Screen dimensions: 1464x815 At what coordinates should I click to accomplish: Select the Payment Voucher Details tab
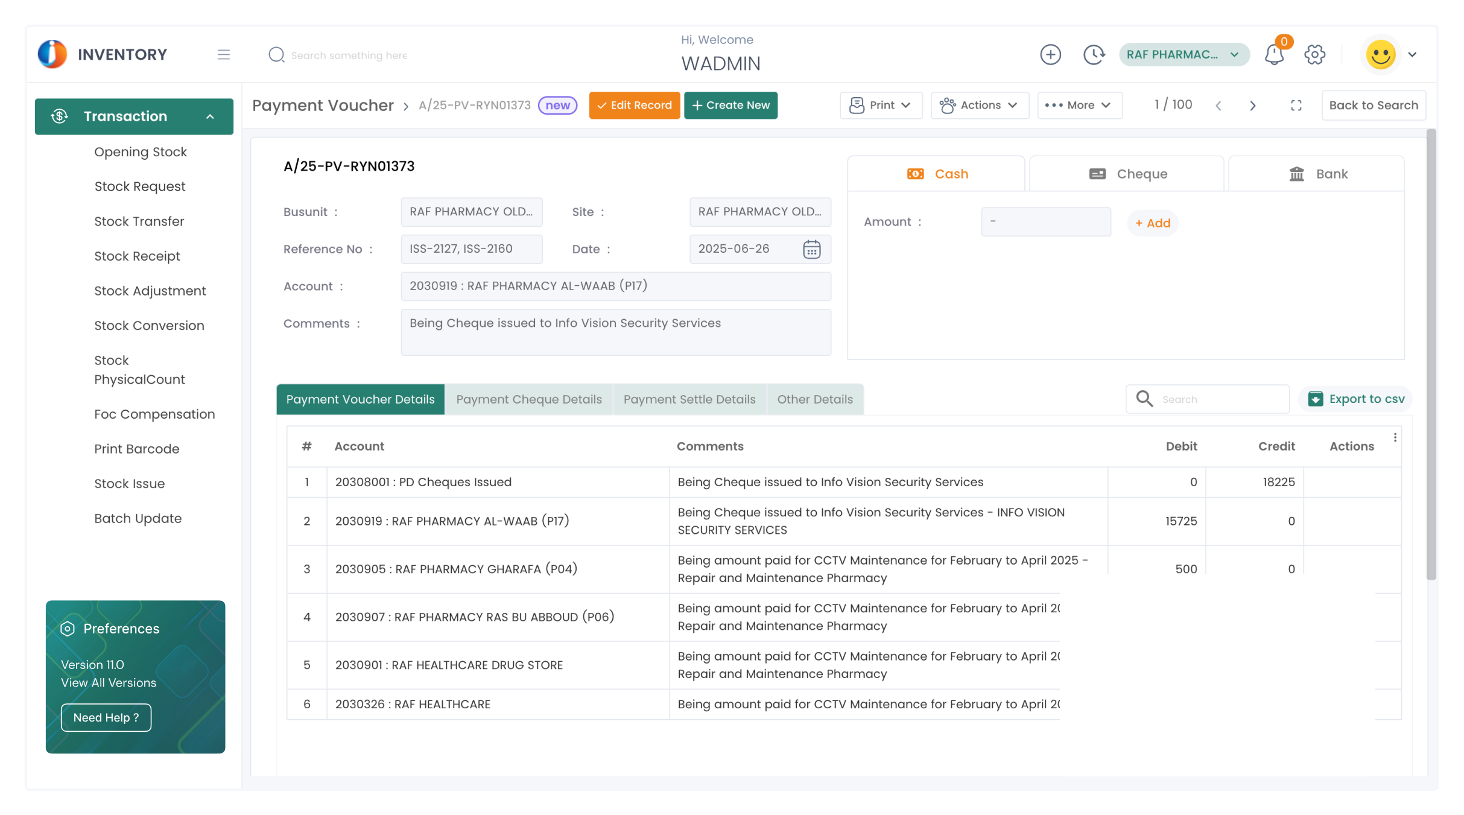point(360,399)
